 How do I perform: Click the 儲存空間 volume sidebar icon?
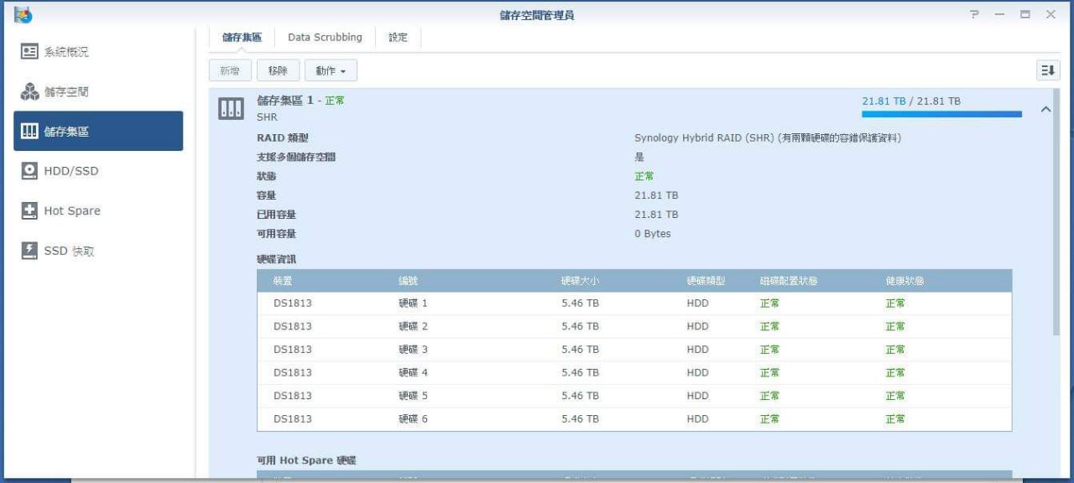tap(29, 92)
